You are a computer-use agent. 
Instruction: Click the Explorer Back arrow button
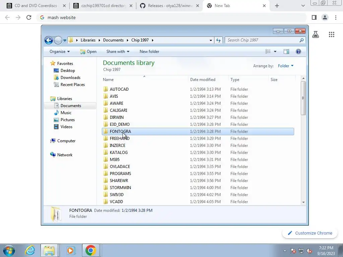[49, 40]
